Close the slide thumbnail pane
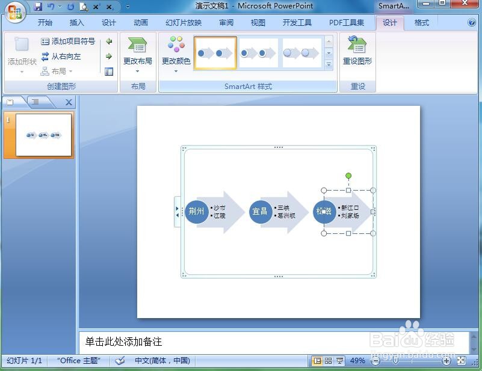This screenshot has width=482, height=371. (69, 102)
